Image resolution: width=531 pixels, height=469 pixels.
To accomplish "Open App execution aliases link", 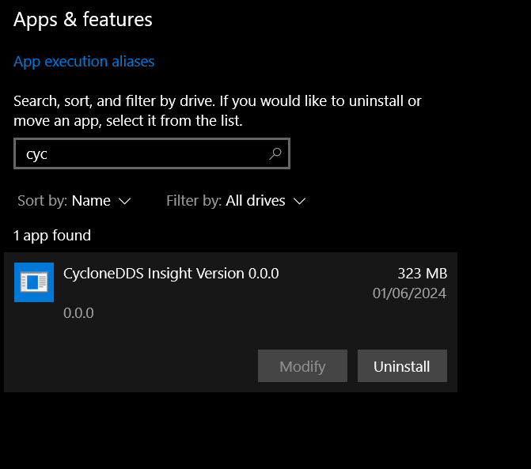I will coord(84,62).
